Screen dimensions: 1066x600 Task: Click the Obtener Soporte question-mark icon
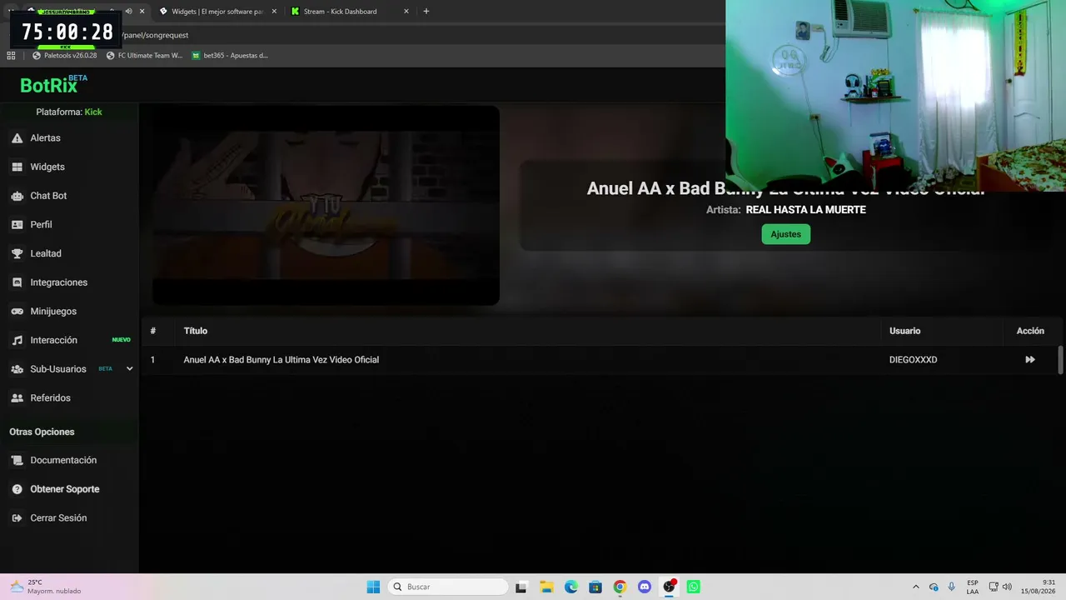17,489
